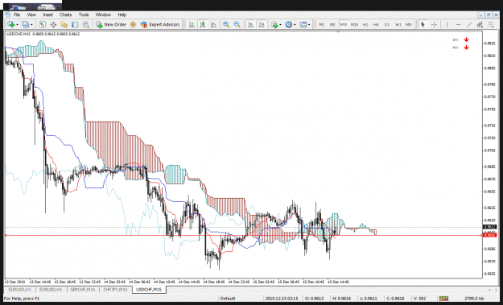The image size is (503, 305).
Task: Switch chart to Bar Chart mode
Action: [x=192, y=24]
